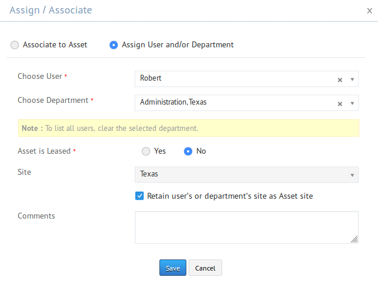
Task: Select Assign User and/or Department option
Action: (x=114, y=44)
